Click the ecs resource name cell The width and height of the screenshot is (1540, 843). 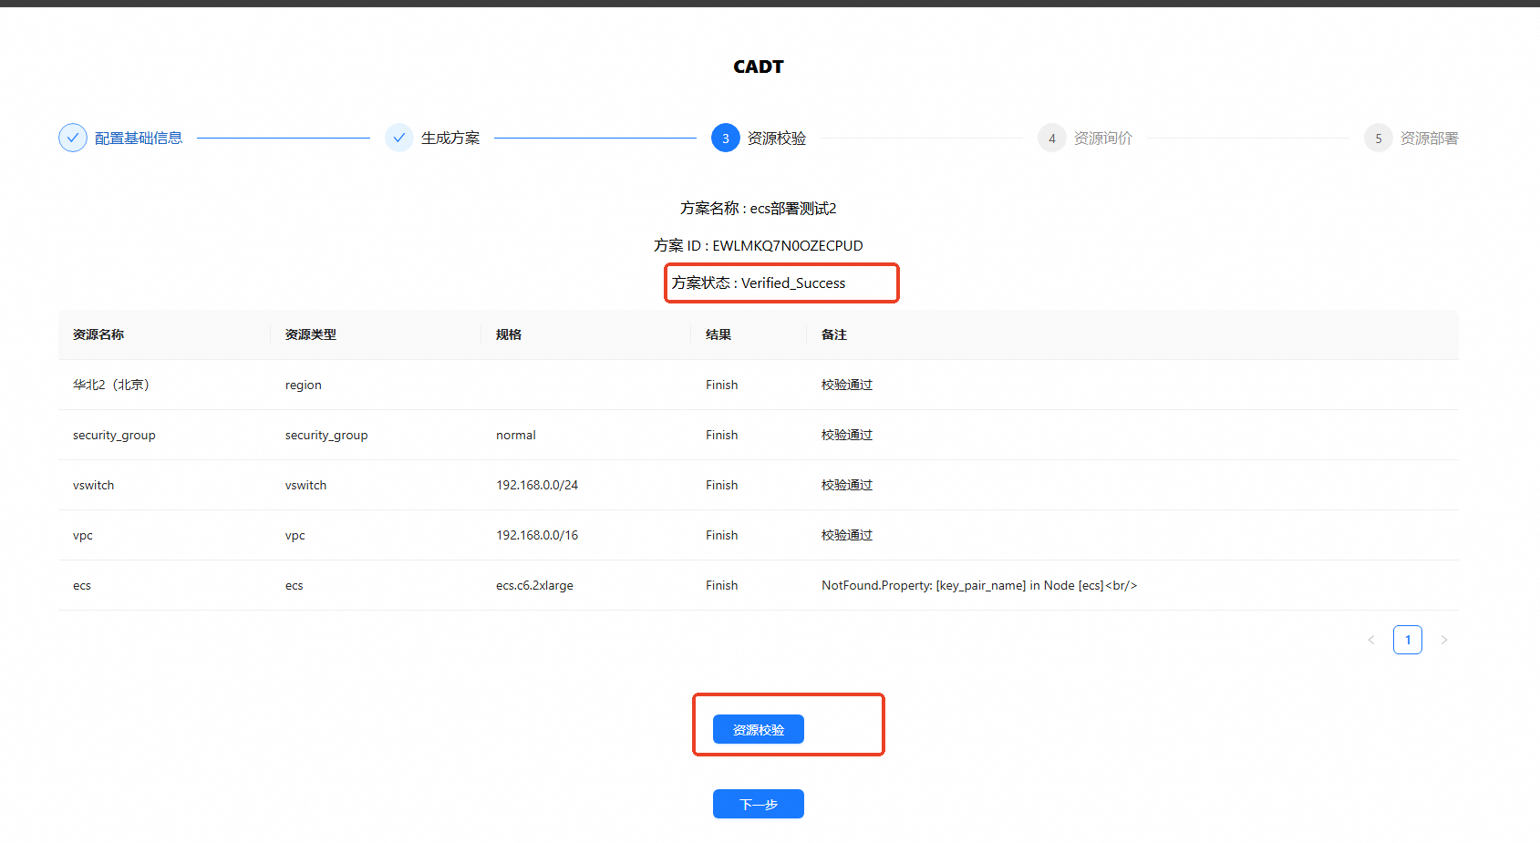point(82,585)
